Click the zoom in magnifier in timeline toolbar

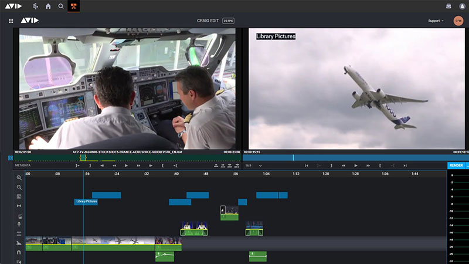(19, 178)
